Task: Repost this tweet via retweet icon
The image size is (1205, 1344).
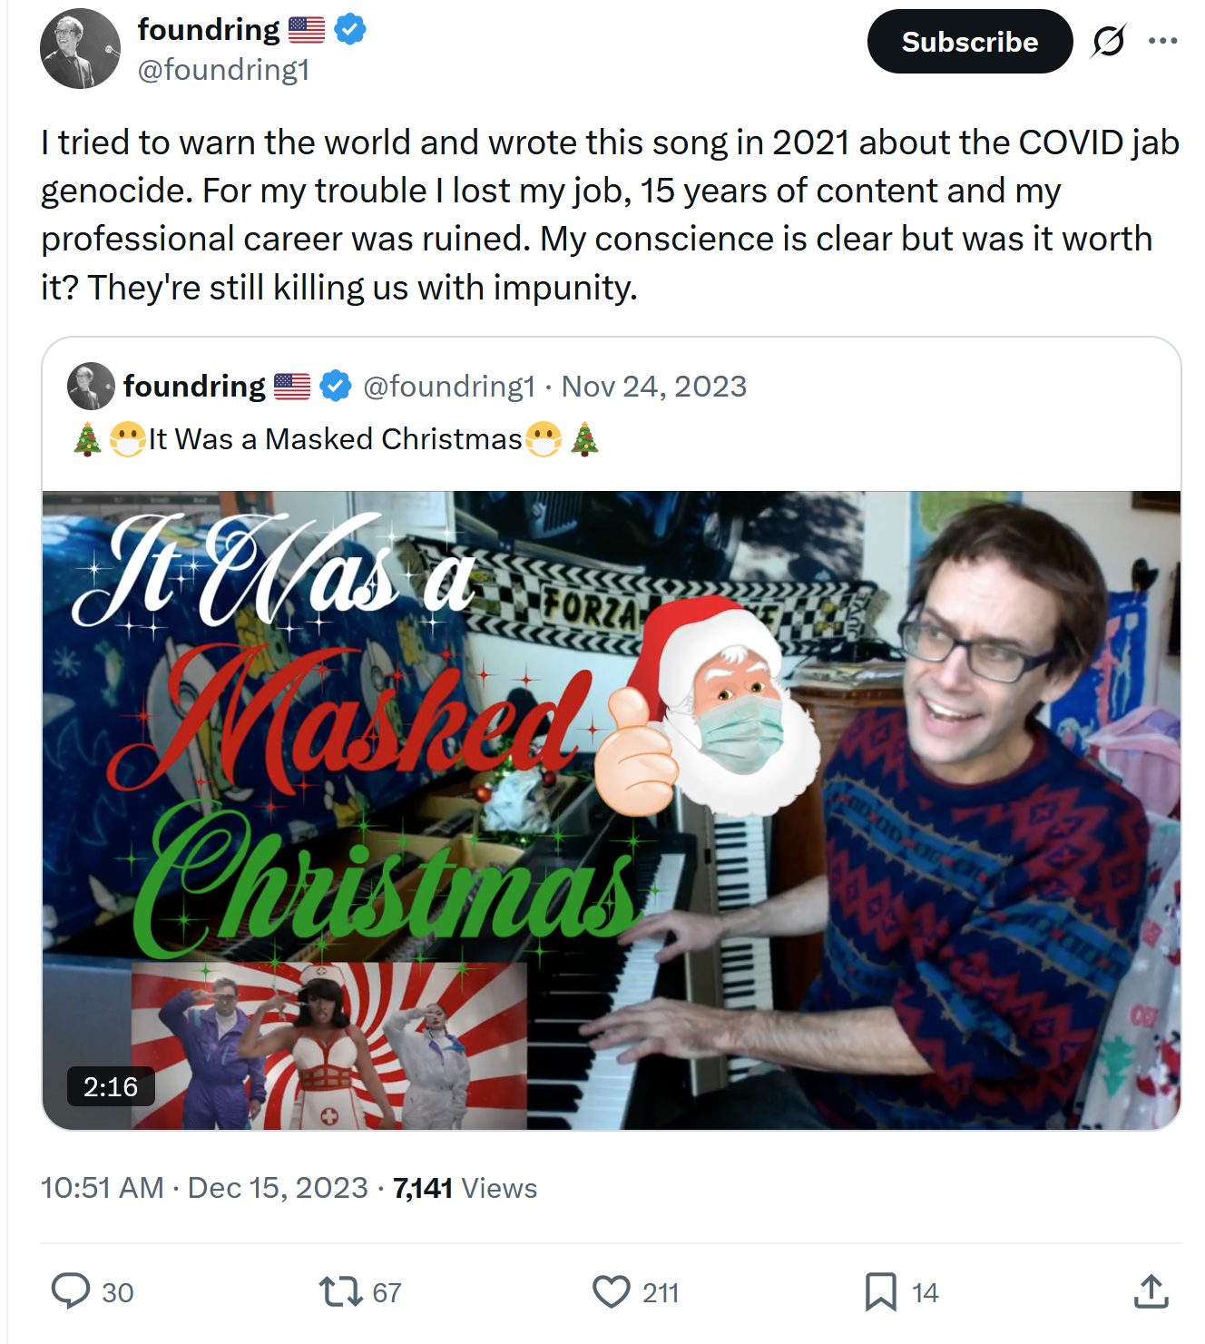Action: coord(340,1291)
